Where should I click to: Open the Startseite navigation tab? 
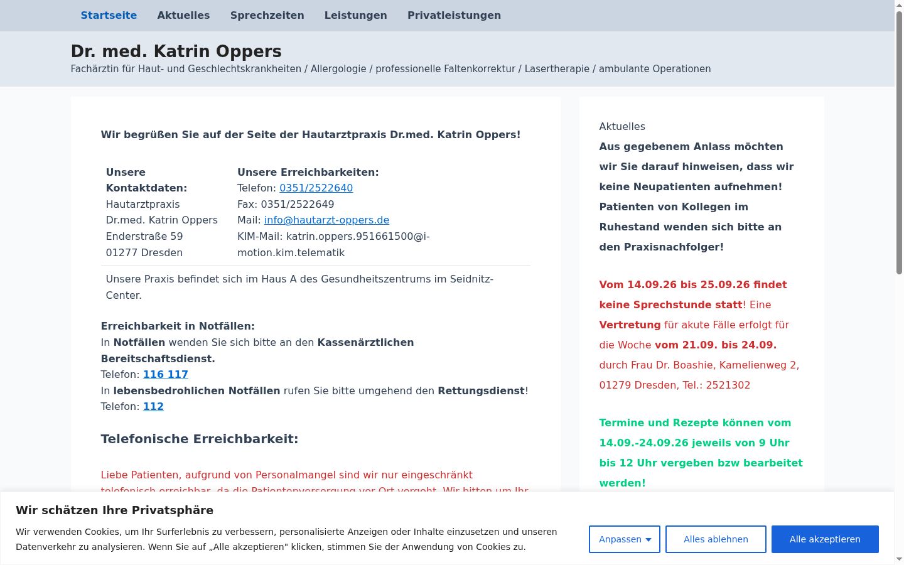point(109,15)
